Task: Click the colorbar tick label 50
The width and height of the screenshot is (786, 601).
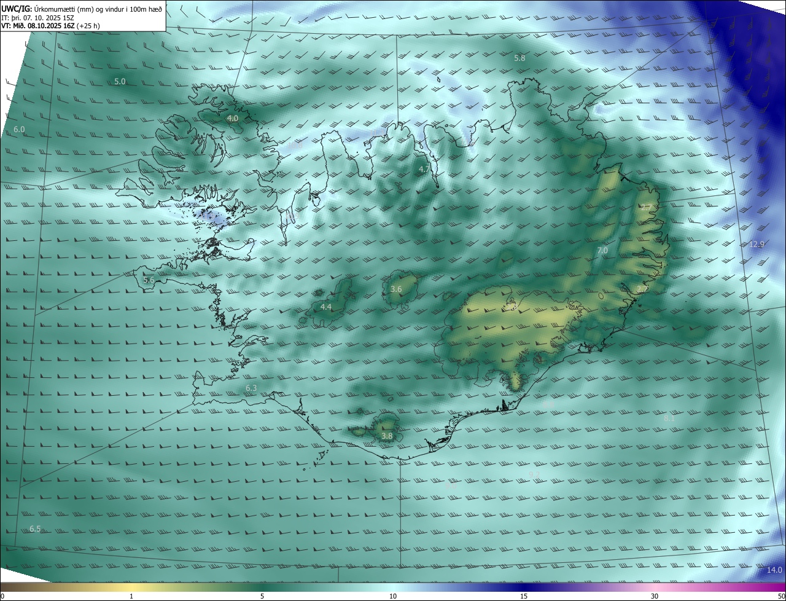Action: pyautogui.click(x=782, y=596)
